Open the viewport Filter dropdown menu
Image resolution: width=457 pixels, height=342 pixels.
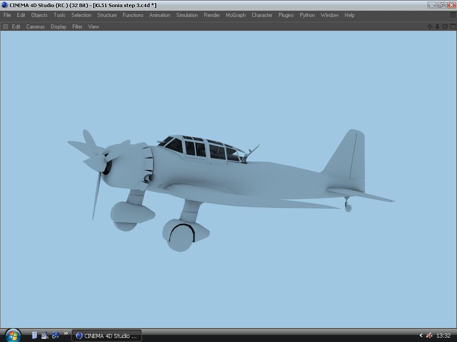coord(77,27)
